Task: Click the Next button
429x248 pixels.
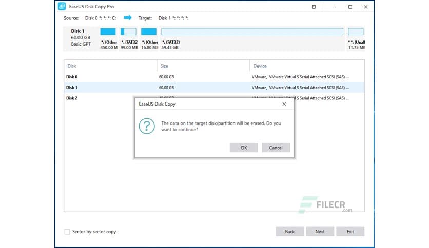Action: click(x=320, y=231)
